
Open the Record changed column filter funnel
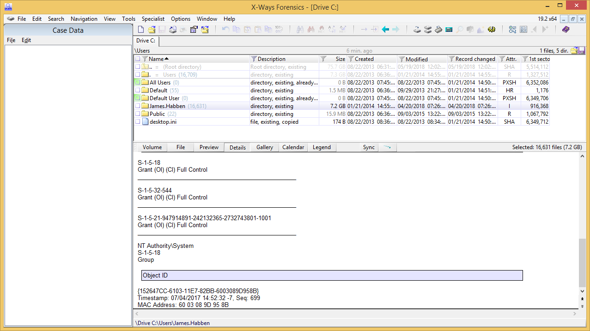pos(451,59)
